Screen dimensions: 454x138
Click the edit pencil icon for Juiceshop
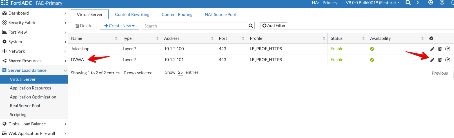tap(432, 49)
